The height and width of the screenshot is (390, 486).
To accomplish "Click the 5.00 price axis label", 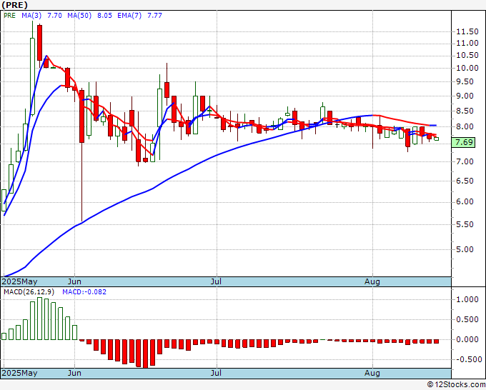I will 465,250.
